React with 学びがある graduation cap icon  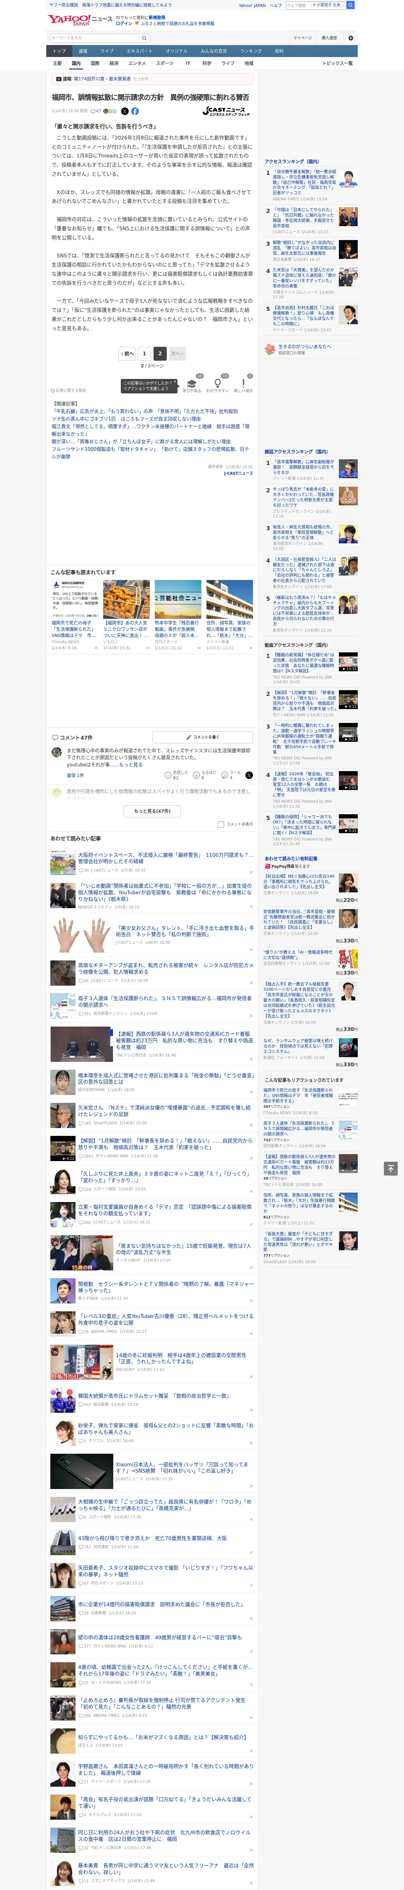click(192, 384)
